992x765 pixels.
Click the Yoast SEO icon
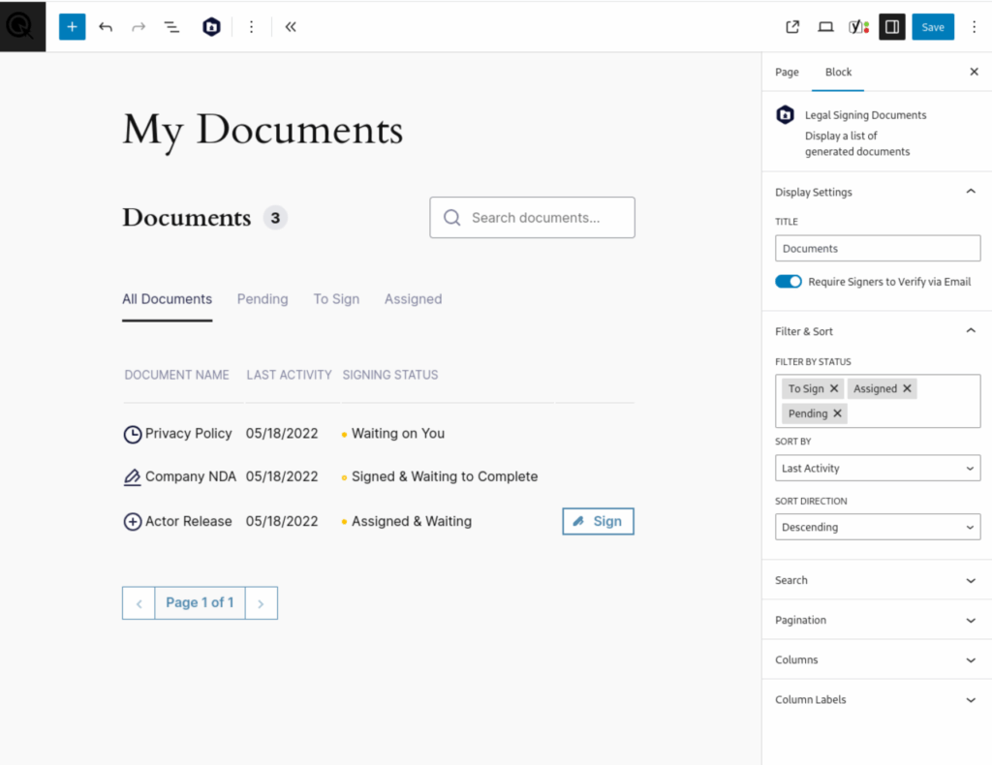pos(858,27)
